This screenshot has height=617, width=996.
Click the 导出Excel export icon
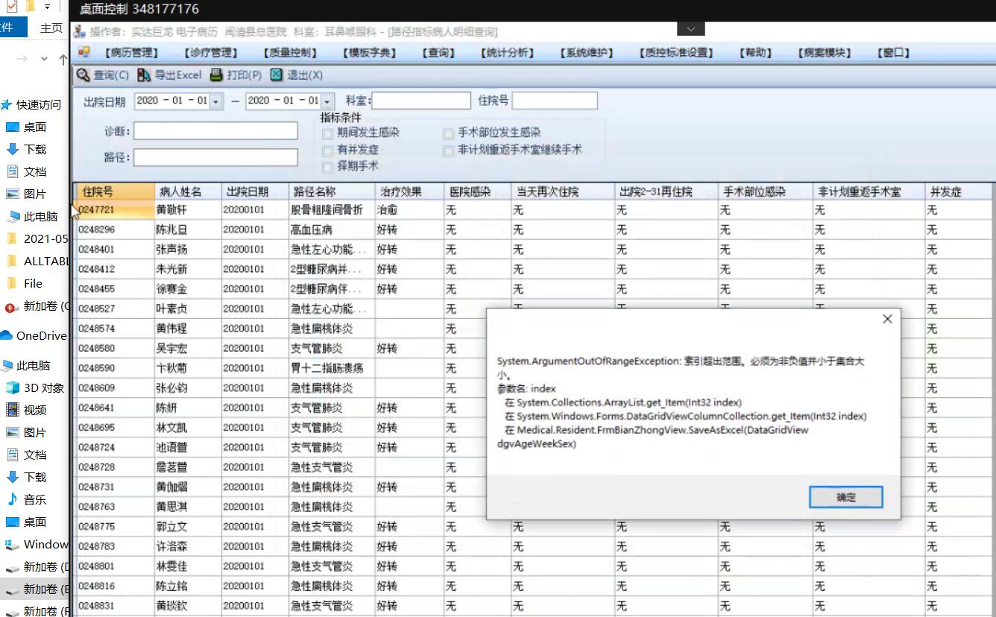click(x=145, y=75)
